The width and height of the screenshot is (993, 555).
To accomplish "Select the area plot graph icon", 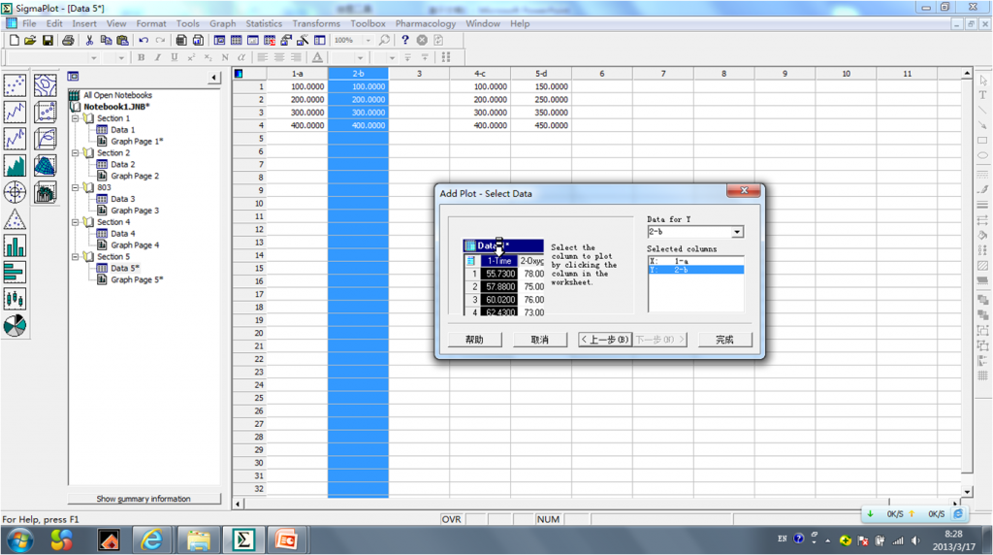I will click(x=15, y=165).
